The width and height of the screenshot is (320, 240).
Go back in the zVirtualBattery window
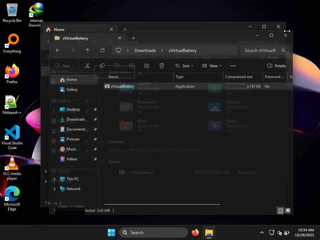tap(58, 50)
